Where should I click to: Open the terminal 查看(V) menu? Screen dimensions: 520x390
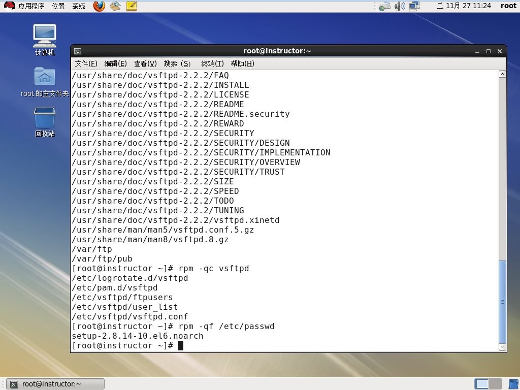click(145, 63)
